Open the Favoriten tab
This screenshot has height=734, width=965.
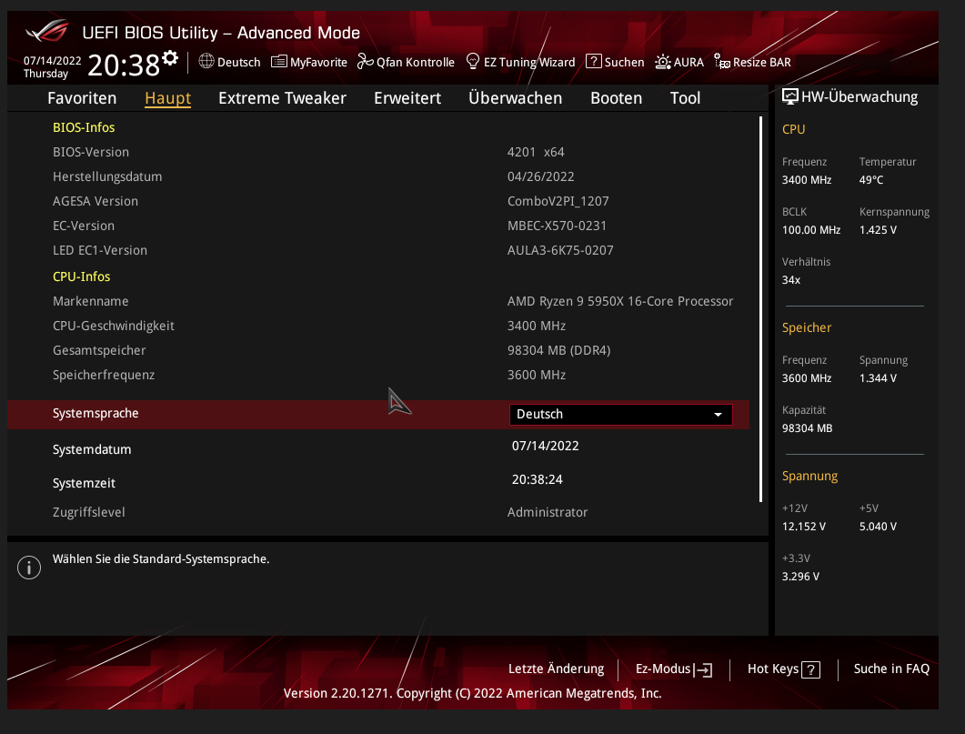click(x=82, y=98)
